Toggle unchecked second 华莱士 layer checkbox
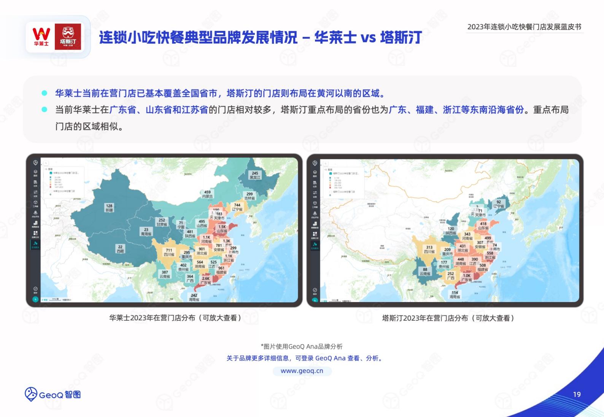This screenshot has width=604, height=417. click(x=51, y=191)
